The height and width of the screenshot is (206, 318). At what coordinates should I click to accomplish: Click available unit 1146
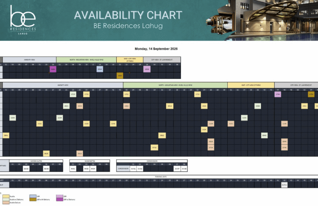coord(284,124)
